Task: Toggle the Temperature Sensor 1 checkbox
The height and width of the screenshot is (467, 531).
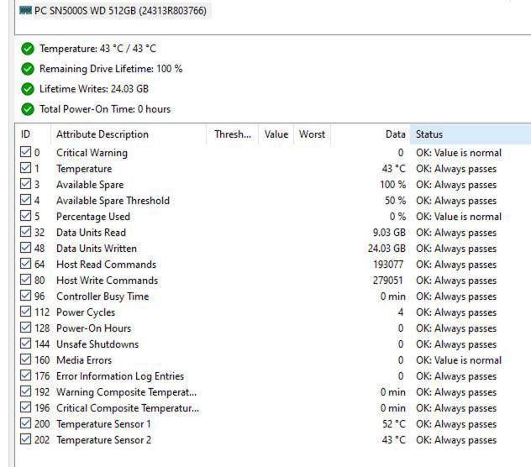Action: coord(25,423)
